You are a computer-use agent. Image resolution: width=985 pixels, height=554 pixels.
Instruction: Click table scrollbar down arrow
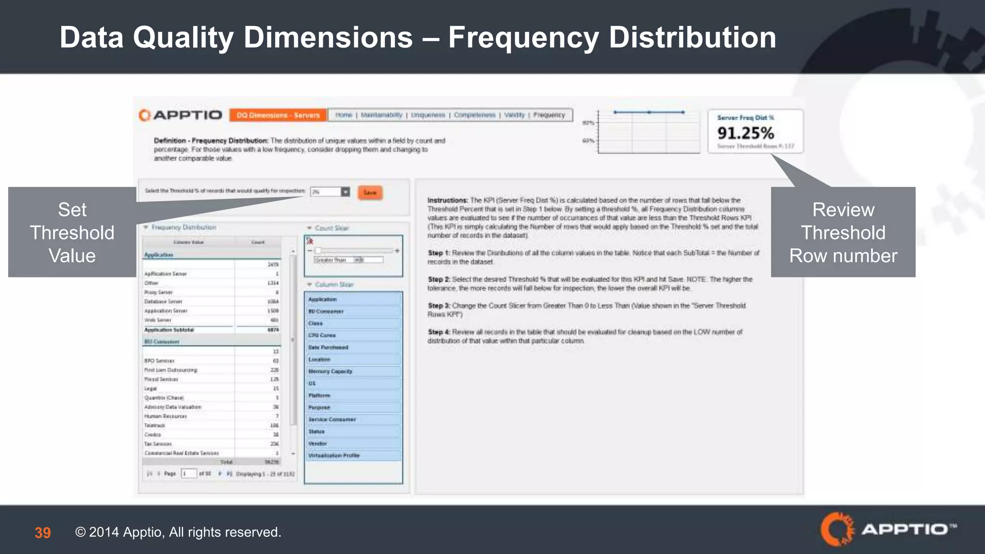[293, 453]
